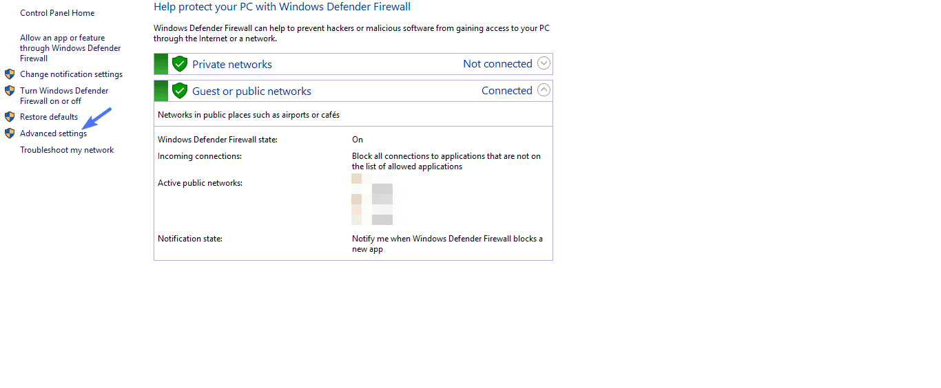Click 'Notify me when Windows Defender Firewall blocks' text

(x=447, y=244)
